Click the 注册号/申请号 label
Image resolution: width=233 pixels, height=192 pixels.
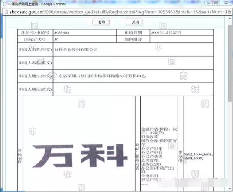coord(35,32)
